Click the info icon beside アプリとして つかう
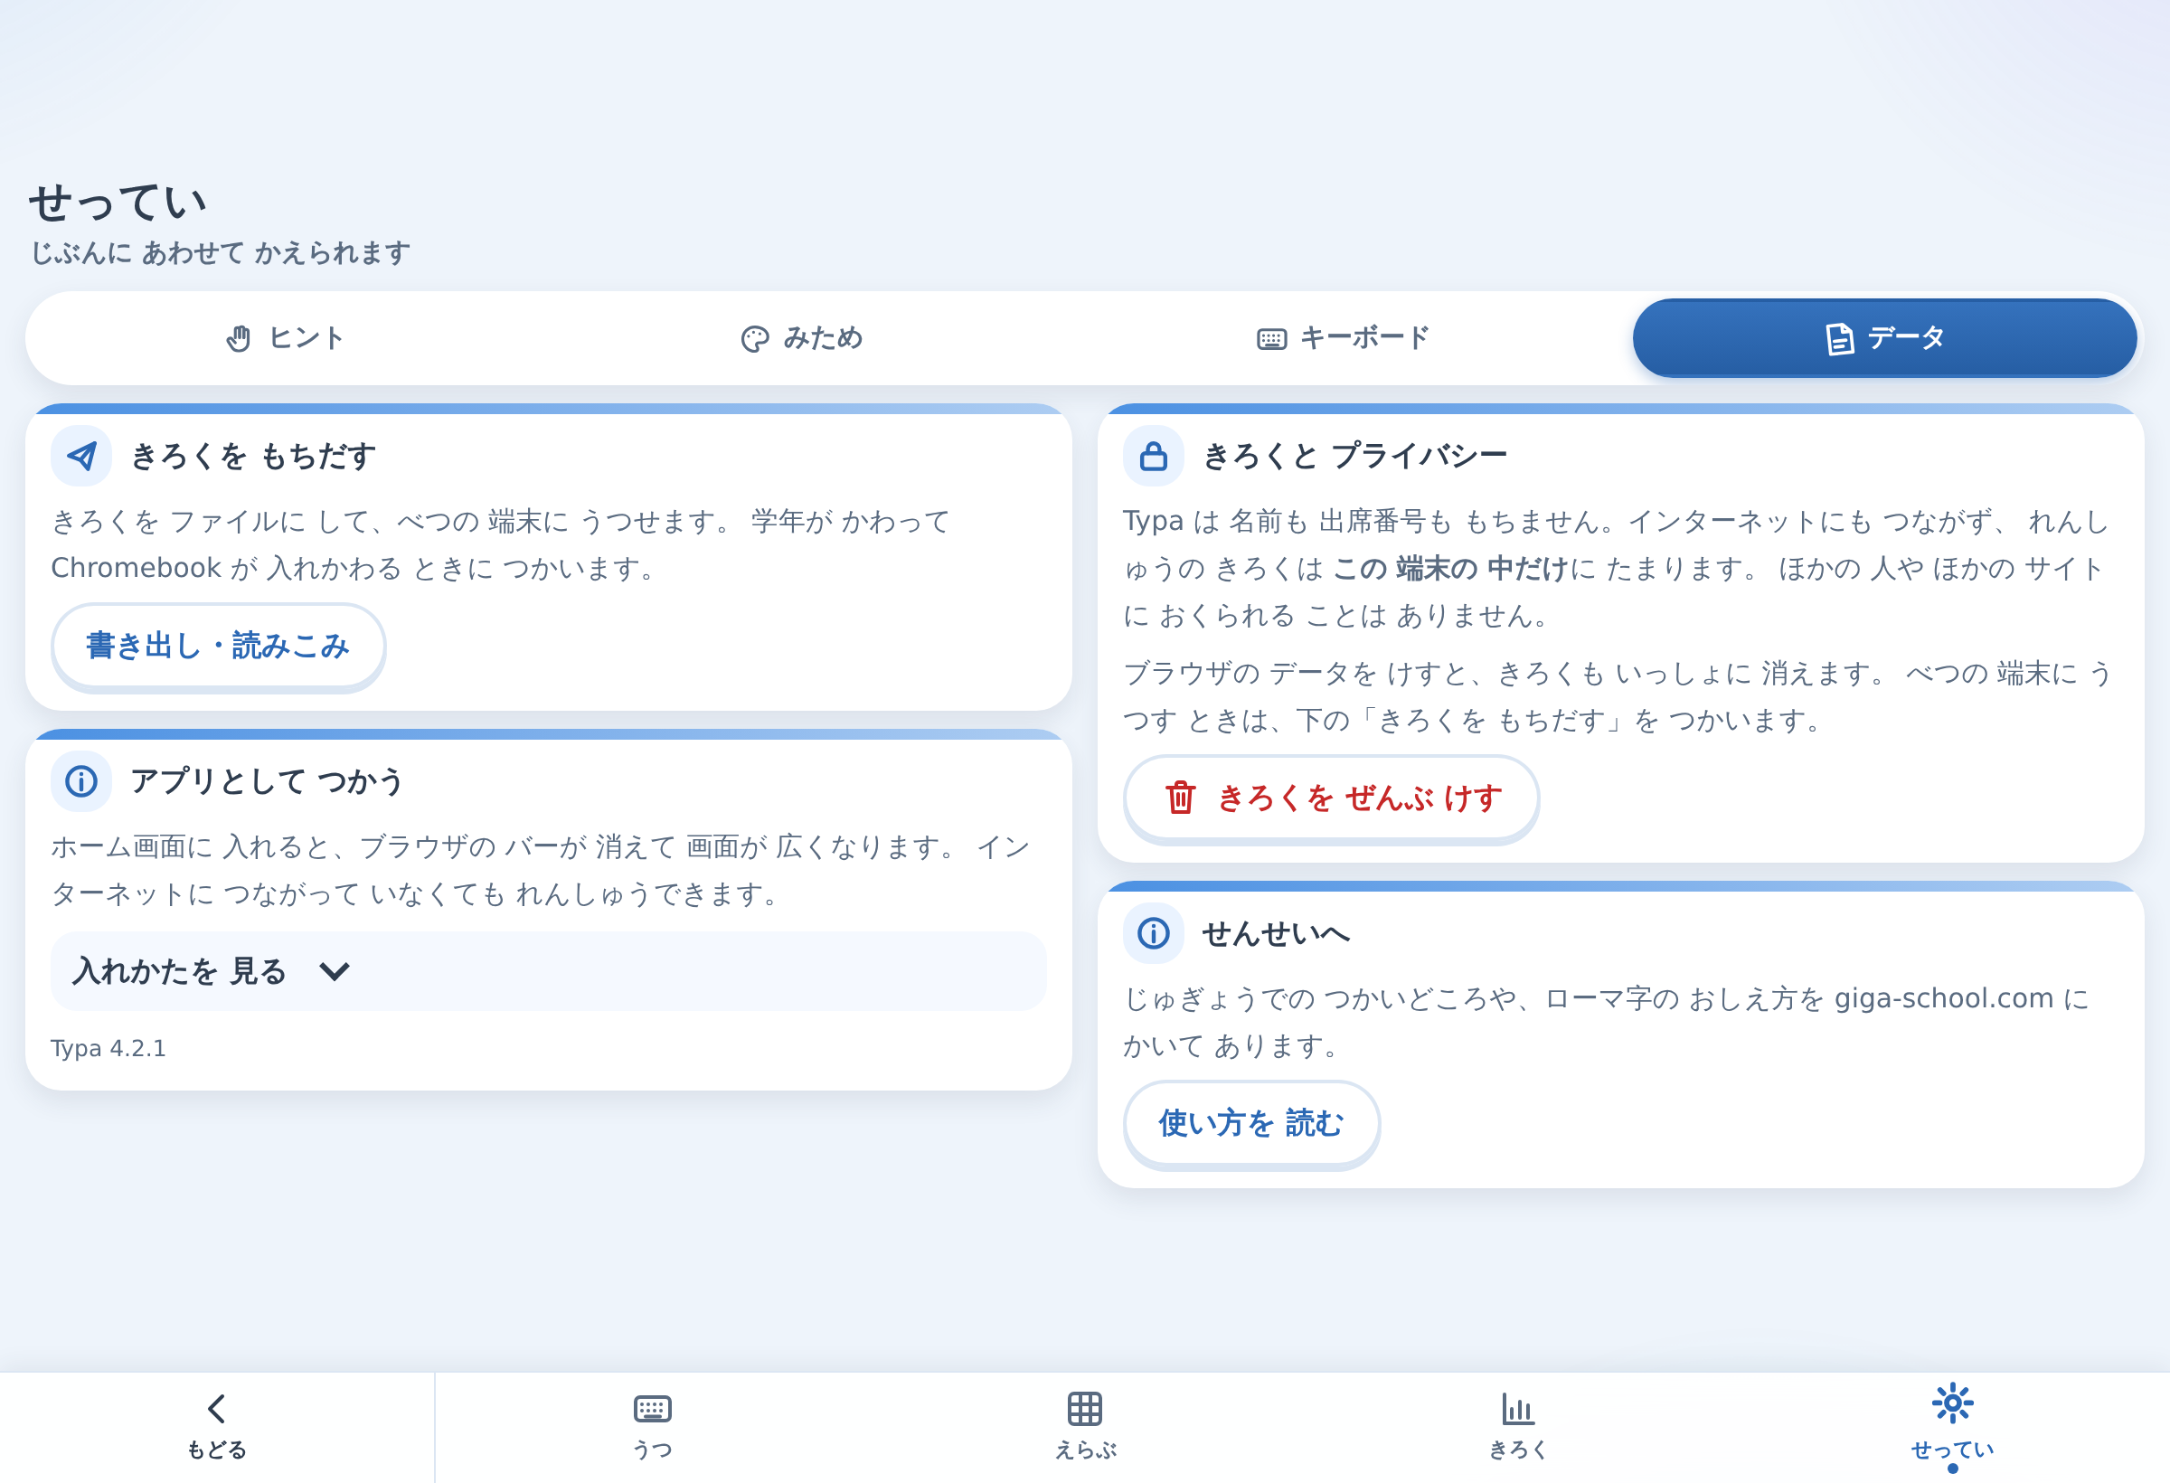 pyautogui.click(x=81, y=780)
